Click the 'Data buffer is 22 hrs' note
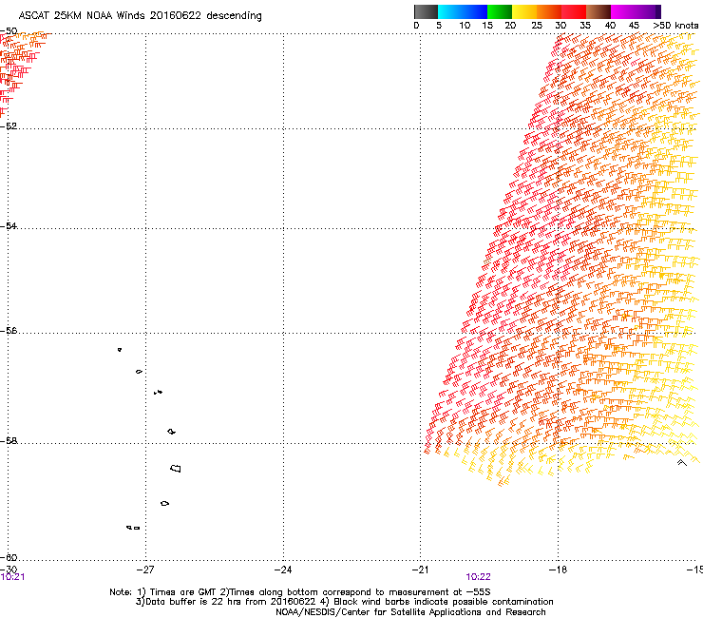Screen dimensions: 703x618 tap(344, 602)
